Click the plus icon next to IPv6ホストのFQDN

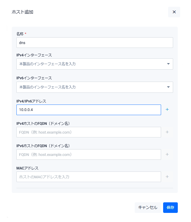[167, 154]
